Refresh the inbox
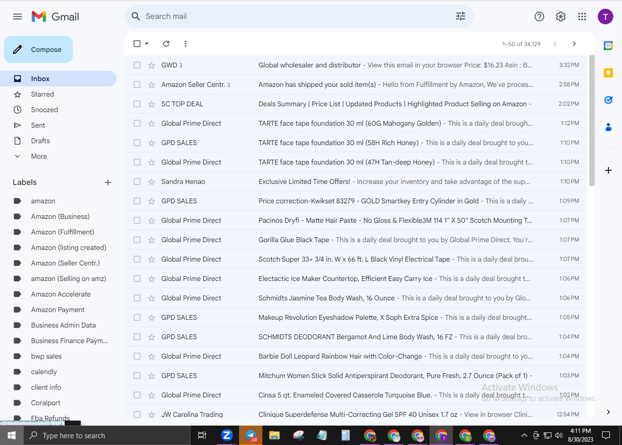 point(166,44)
